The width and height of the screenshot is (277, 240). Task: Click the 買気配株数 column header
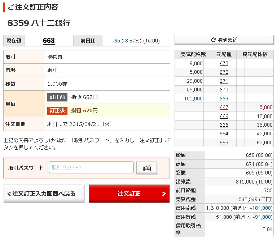click(255, 54)
